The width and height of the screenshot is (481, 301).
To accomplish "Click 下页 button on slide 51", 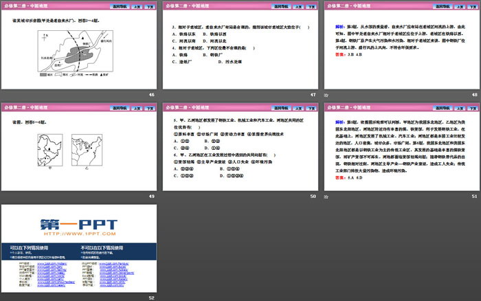I will (473, 109).
